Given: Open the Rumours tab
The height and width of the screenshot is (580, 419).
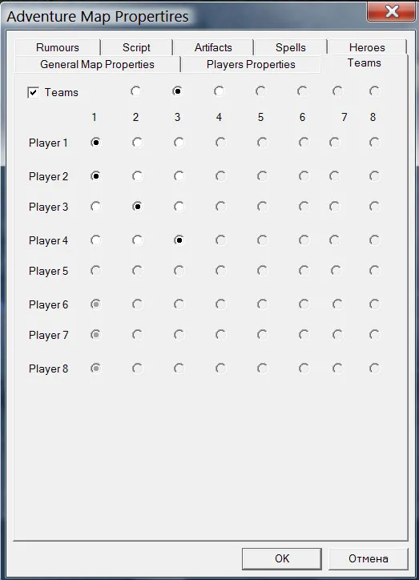Looking at the screenshot, I should (58, 47).
